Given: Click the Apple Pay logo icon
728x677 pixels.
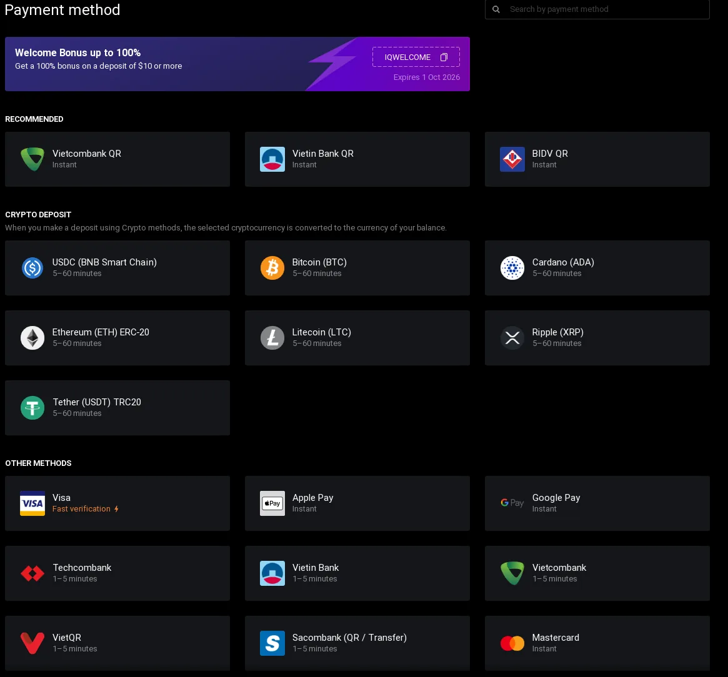Looking at the screenshot, I should (272, 503).
